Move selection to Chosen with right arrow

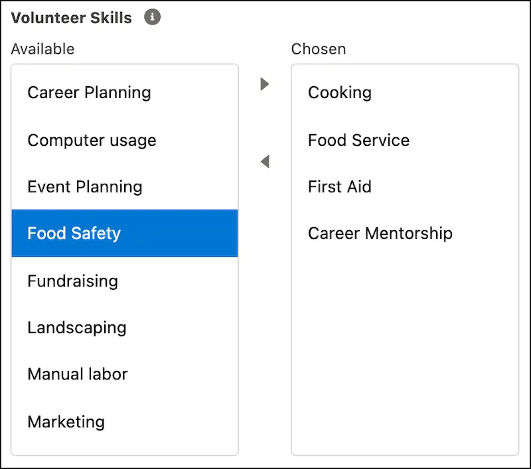[264, 84]
